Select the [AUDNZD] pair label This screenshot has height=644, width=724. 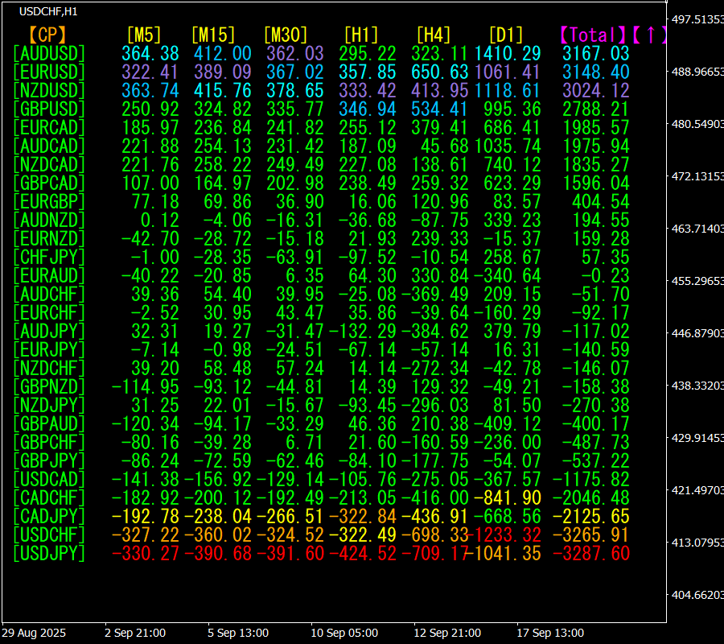(49, 220)
